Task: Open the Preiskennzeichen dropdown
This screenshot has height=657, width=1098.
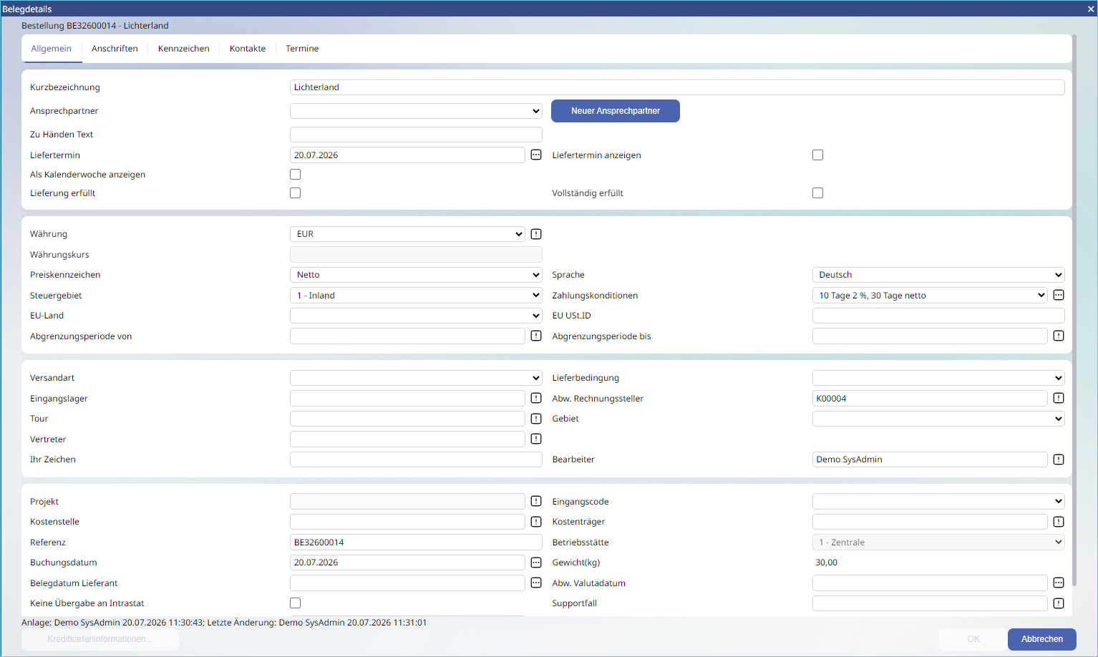Action: coord(416,275)
